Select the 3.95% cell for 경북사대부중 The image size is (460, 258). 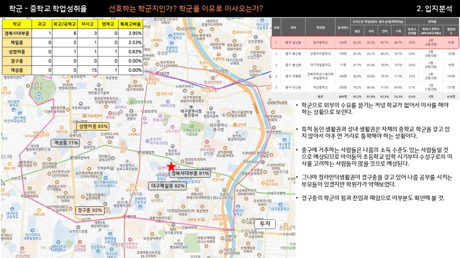(x=131, y=33)
